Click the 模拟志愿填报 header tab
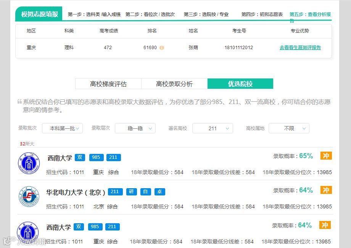Viewport: 351px width, 248px height. point(39,14)
